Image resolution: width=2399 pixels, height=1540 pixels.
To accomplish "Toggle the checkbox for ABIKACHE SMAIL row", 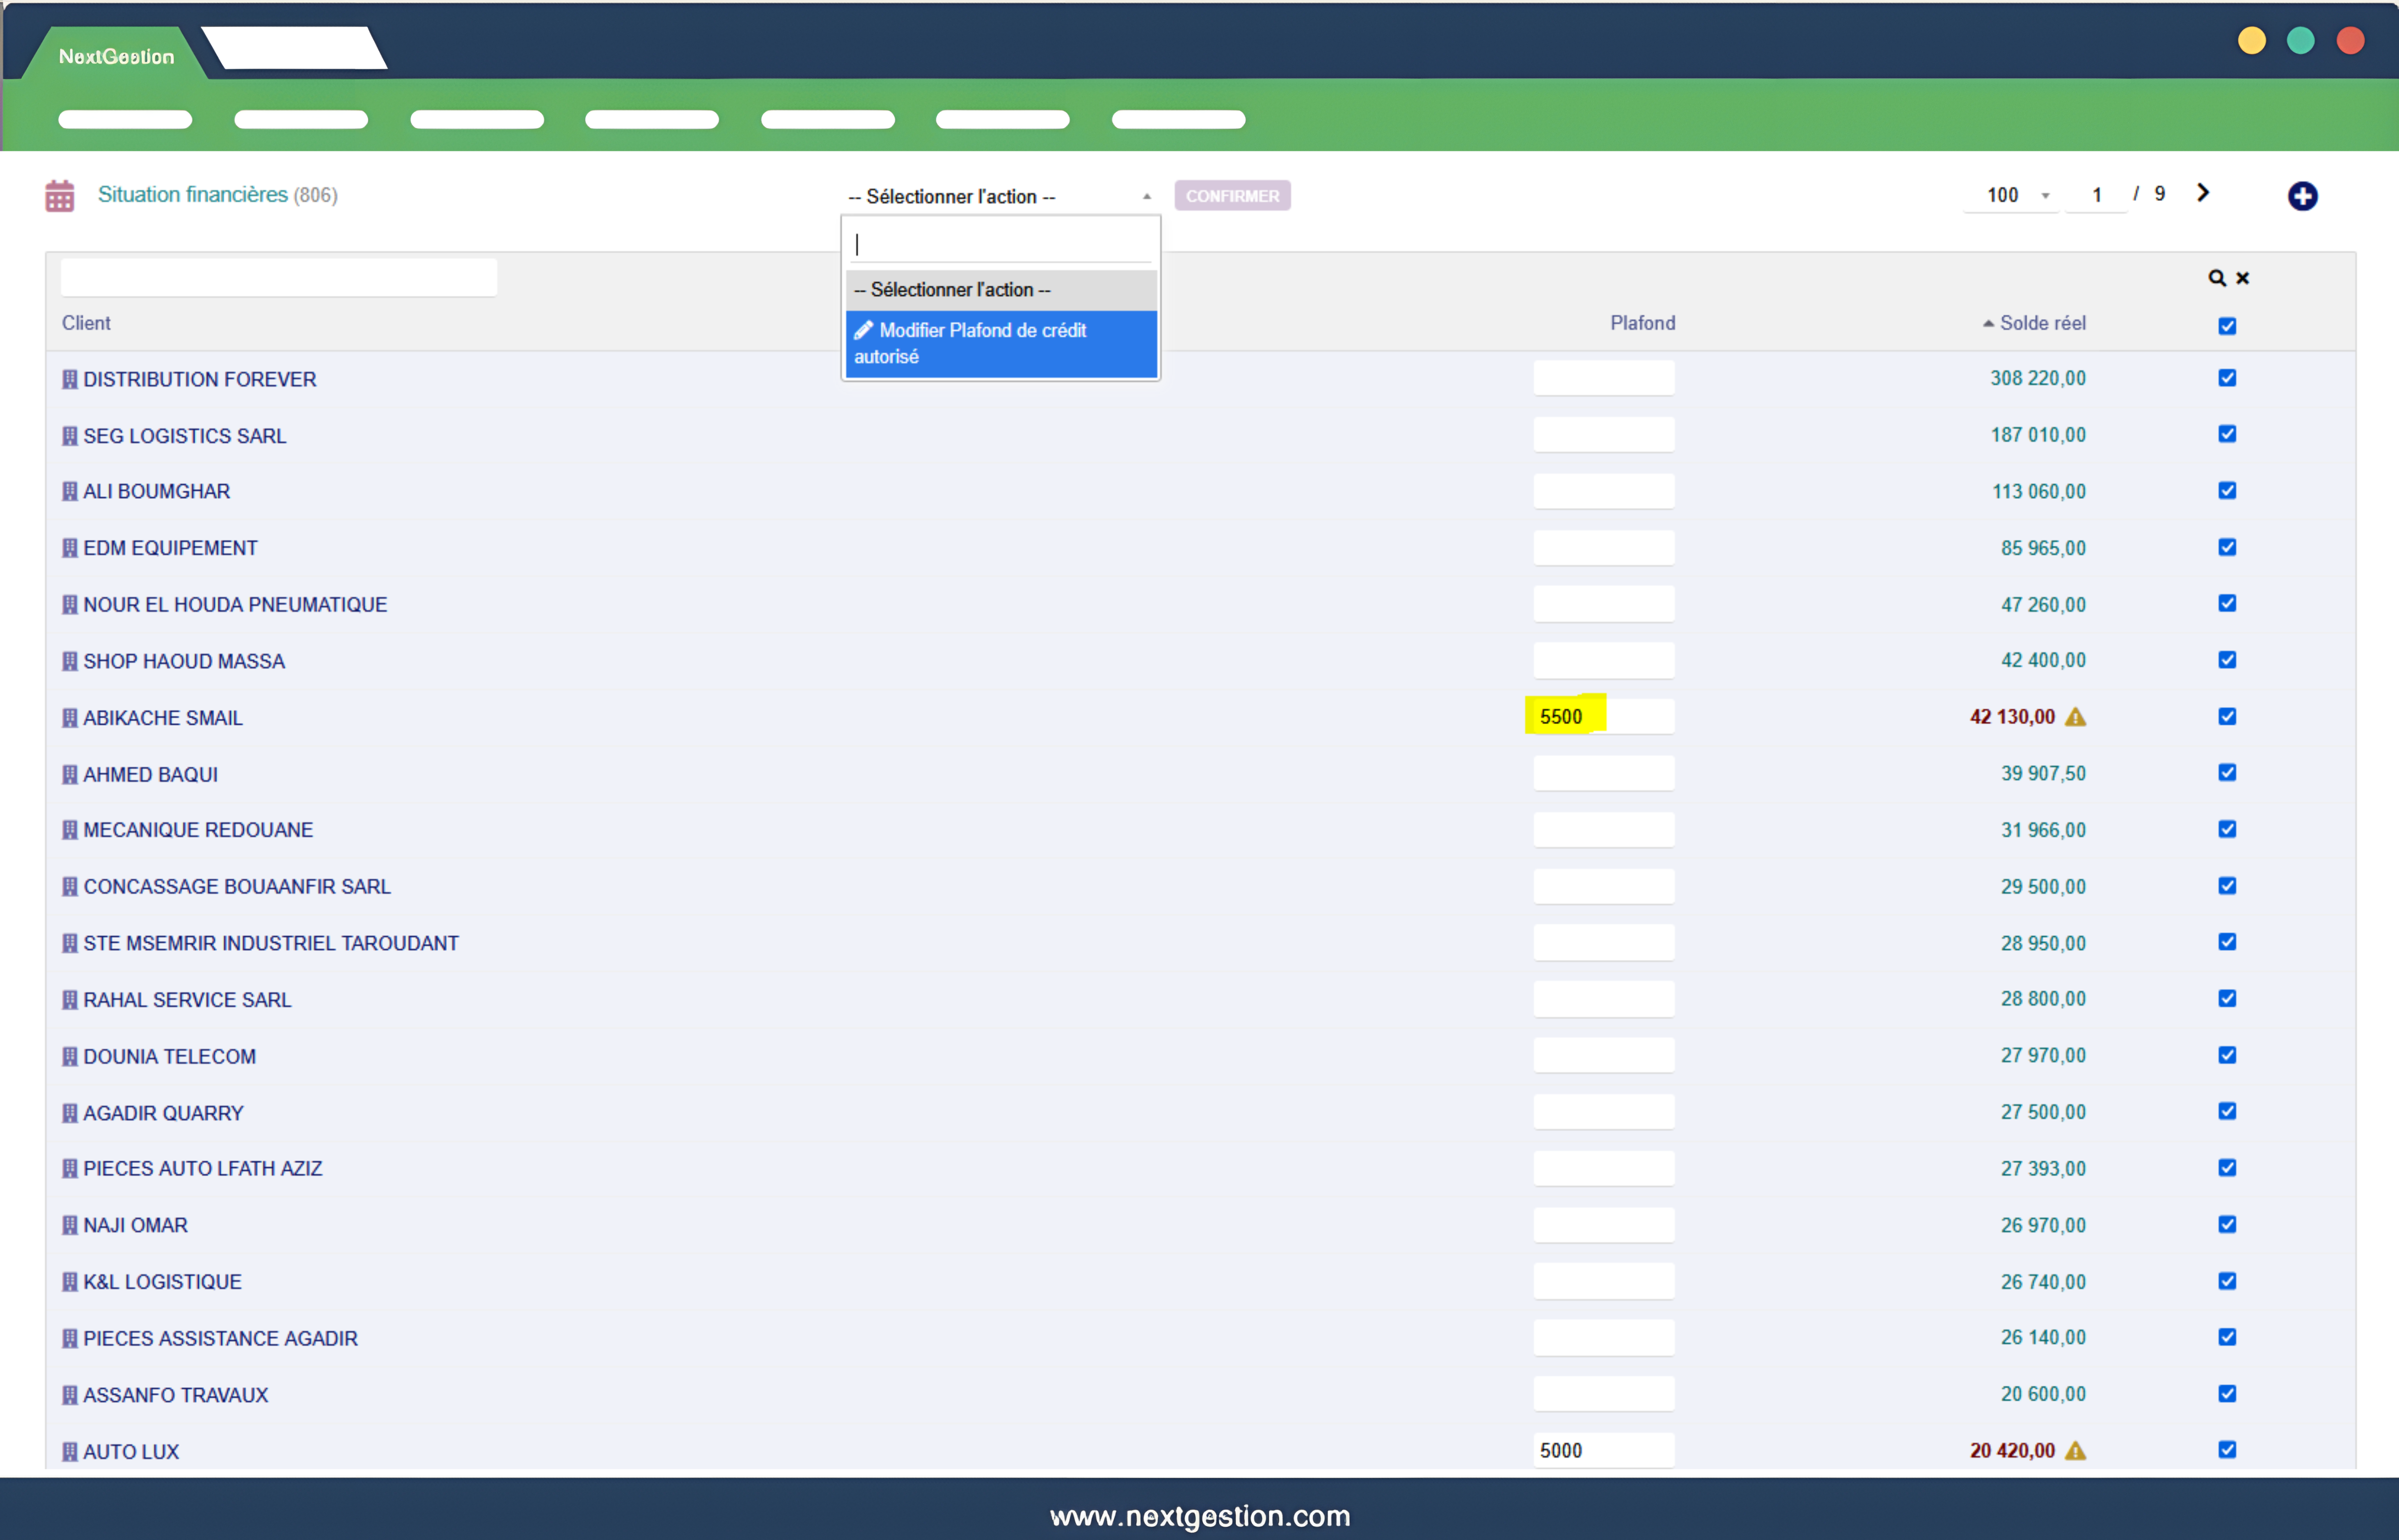I will tap(2227, 716).
